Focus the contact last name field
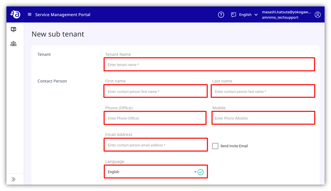This screenshot has width=331, height=191. point(263,91)
